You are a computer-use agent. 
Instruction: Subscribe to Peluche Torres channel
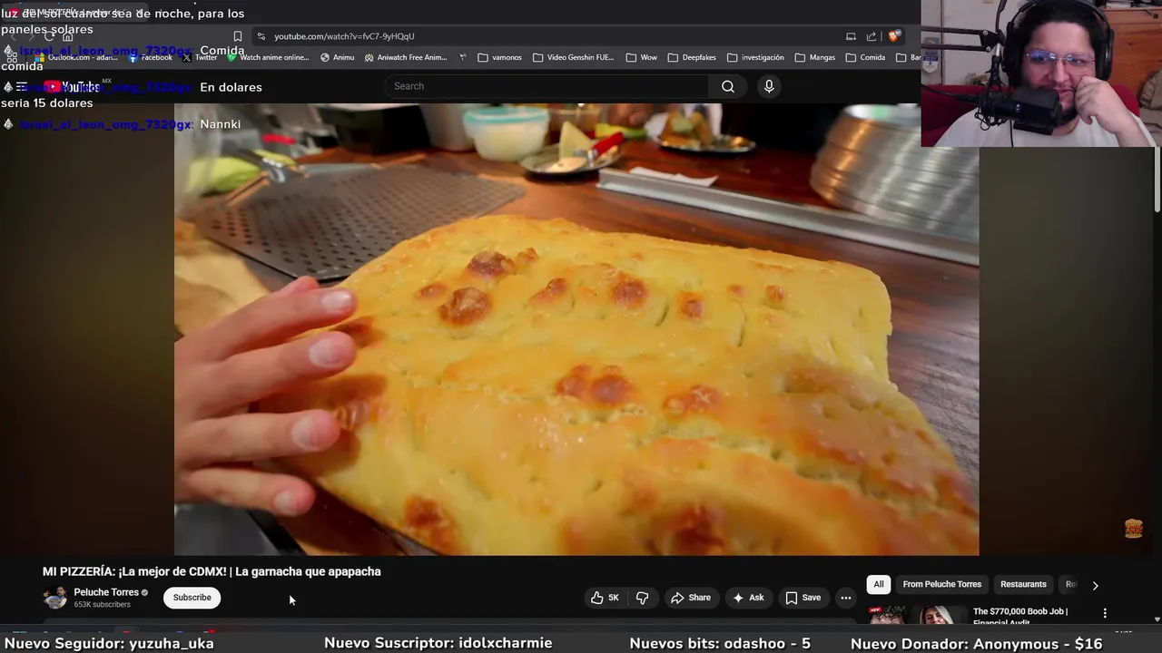tap(192, 598)
